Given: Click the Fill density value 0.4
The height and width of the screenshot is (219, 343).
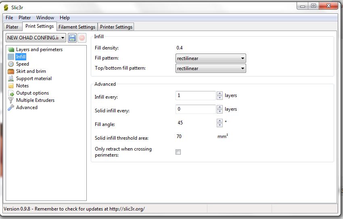Looking at the screenshot, I should click(180, 48).
